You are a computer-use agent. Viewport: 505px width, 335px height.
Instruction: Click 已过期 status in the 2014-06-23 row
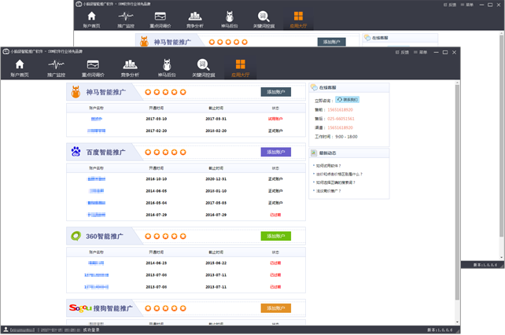(275, 263)
